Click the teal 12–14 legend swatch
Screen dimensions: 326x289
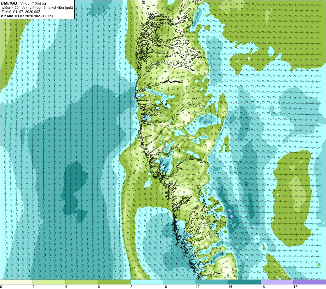click(212, 282)
